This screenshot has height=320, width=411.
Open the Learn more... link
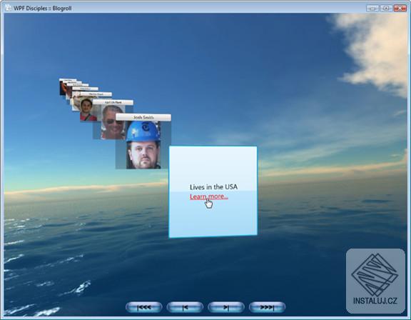click(x=208, y=196)
